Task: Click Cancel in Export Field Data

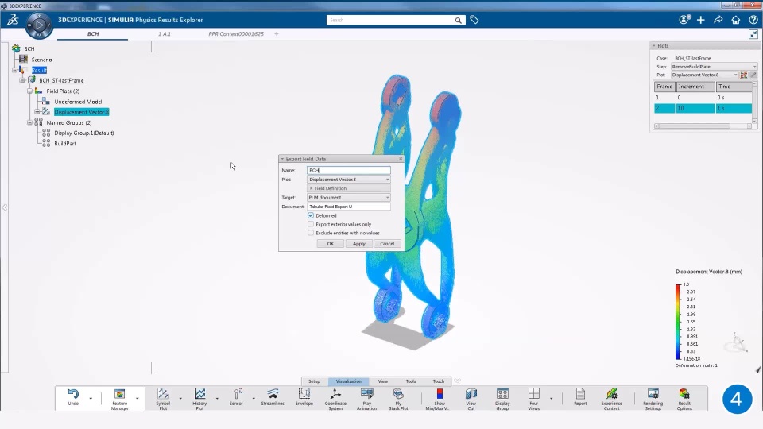Action: 387,244
